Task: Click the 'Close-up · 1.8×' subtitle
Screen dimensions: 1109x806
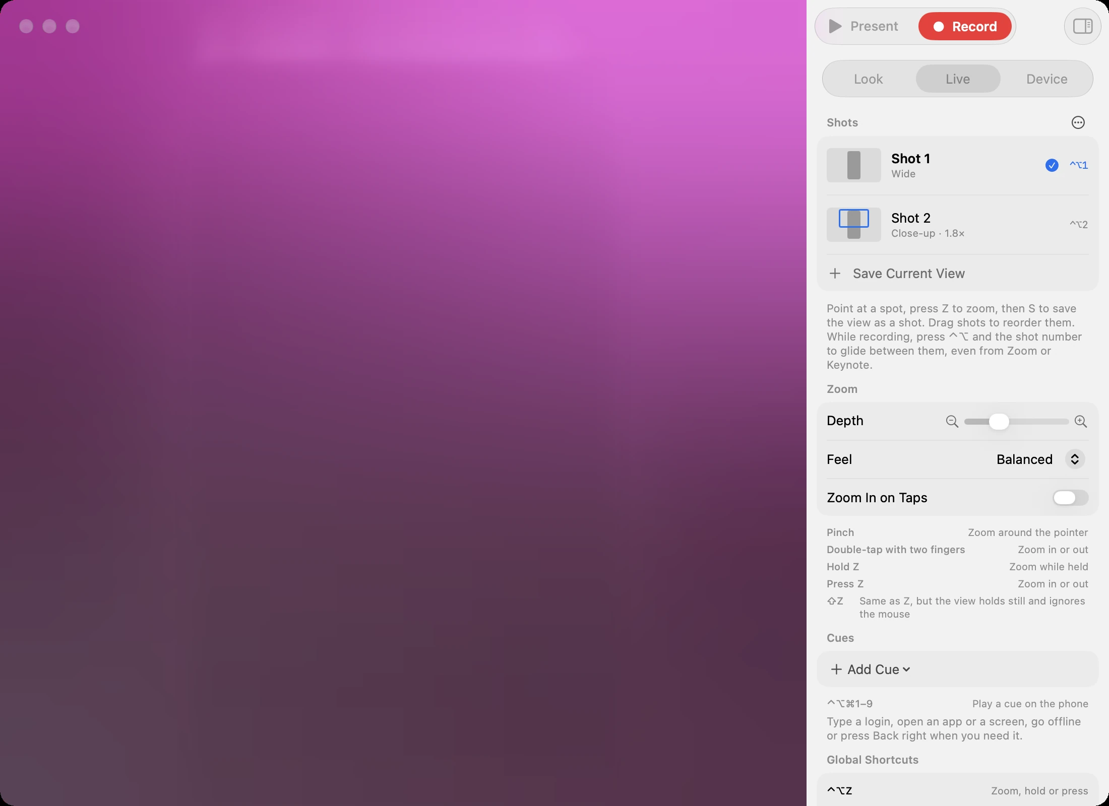Action: pos(928,233)
